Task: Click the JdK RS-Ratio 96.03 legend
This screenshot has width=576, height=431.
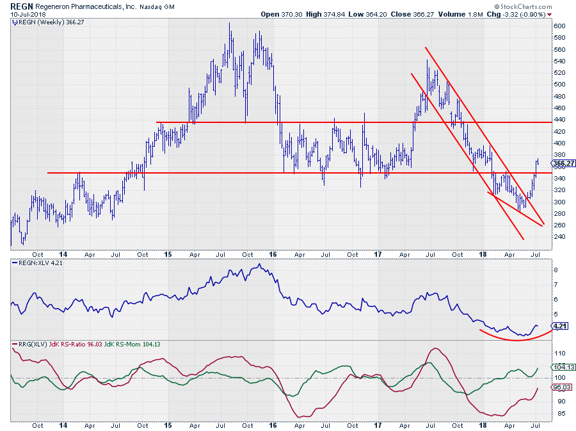Action: click(x=76, y=345)
